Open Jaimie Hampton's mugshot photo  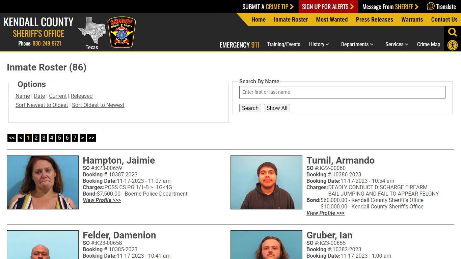(x=43, y=182)
